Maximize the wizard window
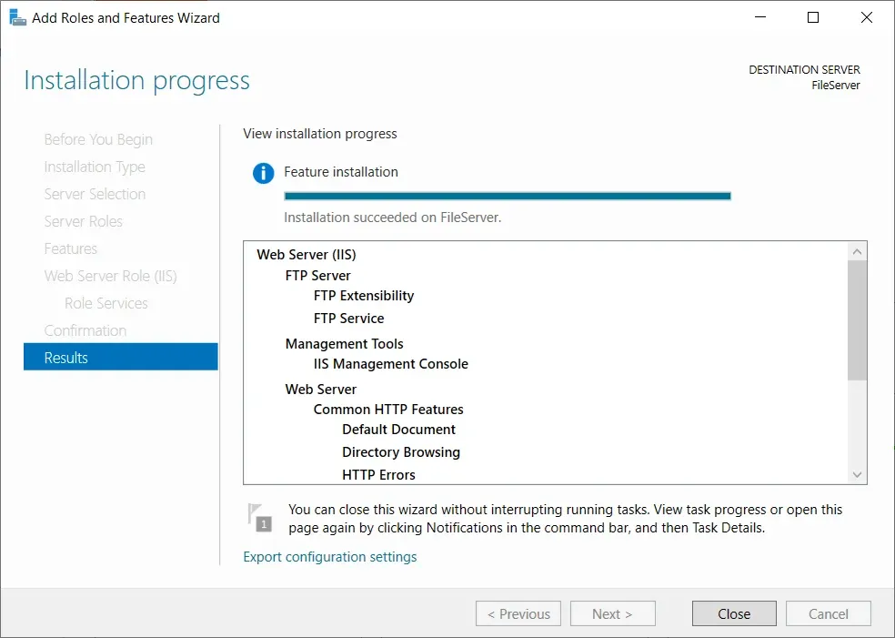Image resolution: width=895 pixels, height=638 pixels. 813,17
